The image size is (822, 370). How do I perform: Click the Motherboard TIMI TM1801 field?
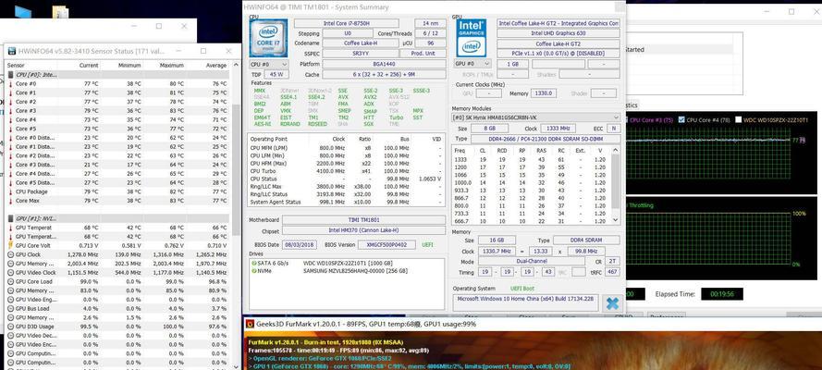364,220
